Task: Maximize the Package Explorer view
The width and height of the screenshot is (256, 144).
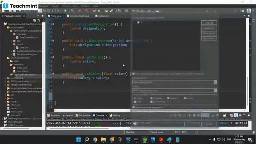Action: pos(42,16)
